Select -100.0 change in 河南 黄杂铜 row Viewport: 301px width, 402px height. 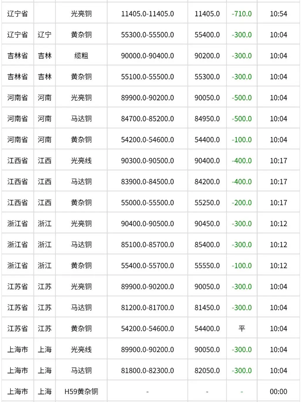(x=242, y=140)
